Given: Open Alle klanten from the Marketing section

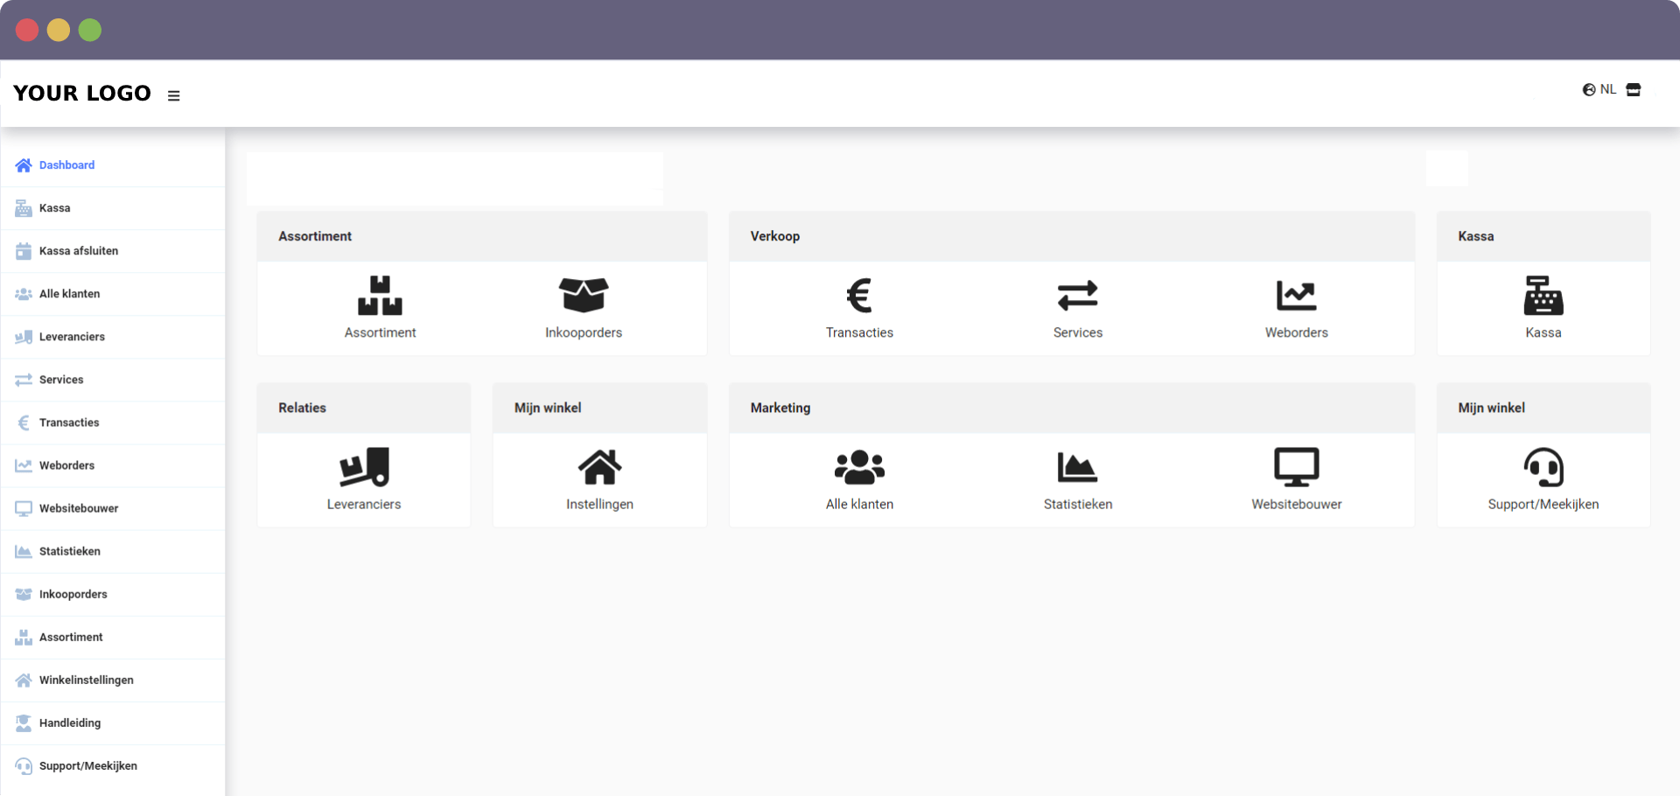Looking at the screenshot, I should [x=859, y=466].
